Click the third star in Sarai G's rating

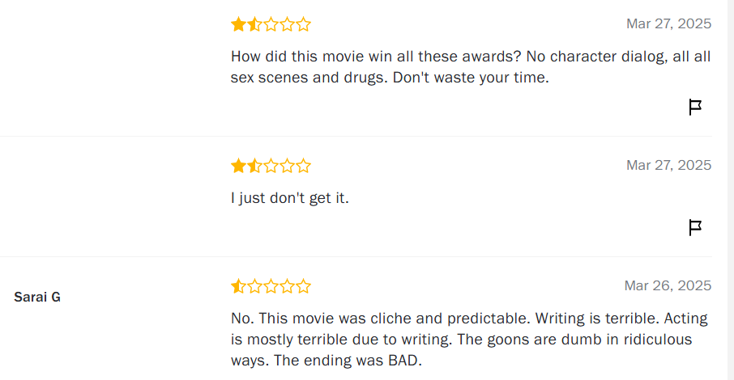click(x=271, y=286)
